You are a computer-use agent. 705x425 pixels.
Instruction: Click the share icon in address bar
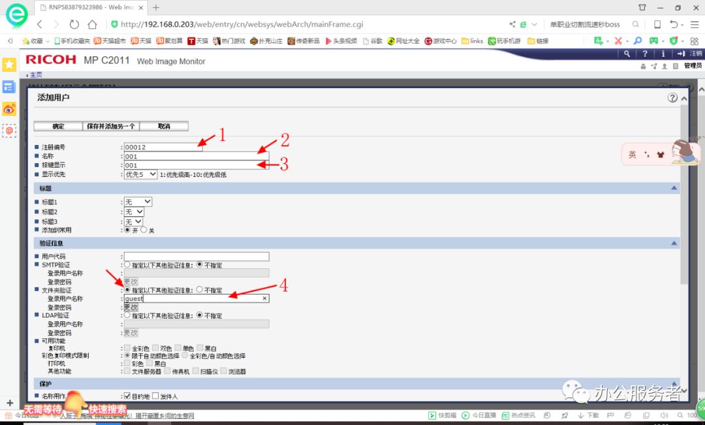(512, 24)
